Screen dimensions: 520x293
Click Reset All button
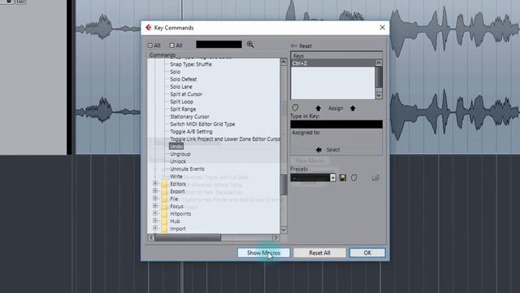[x=319, y=253]
